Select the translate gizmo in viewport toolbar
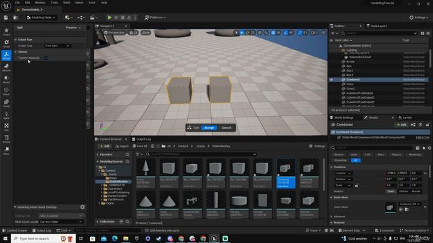The width and height of the screenshot is (433, 243). pyautogui.click(x=242, y=32)
